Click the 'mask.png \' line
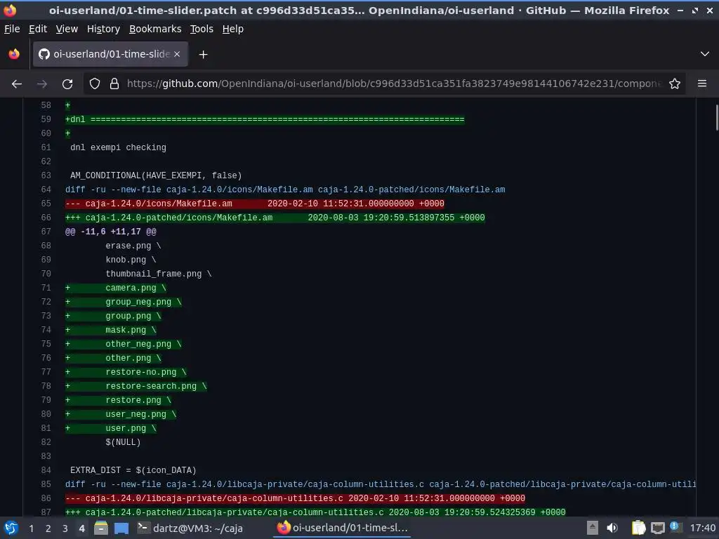 111,330
